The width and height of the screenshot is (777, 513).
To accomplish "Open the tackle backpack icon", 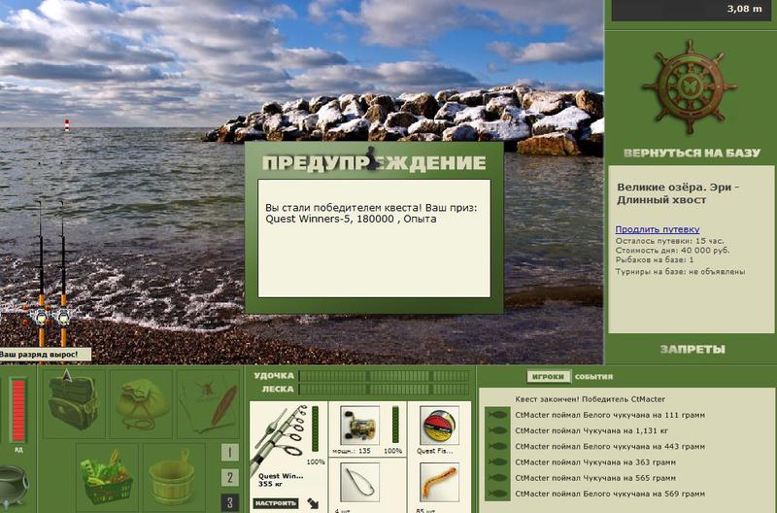I will pos(74,403).
